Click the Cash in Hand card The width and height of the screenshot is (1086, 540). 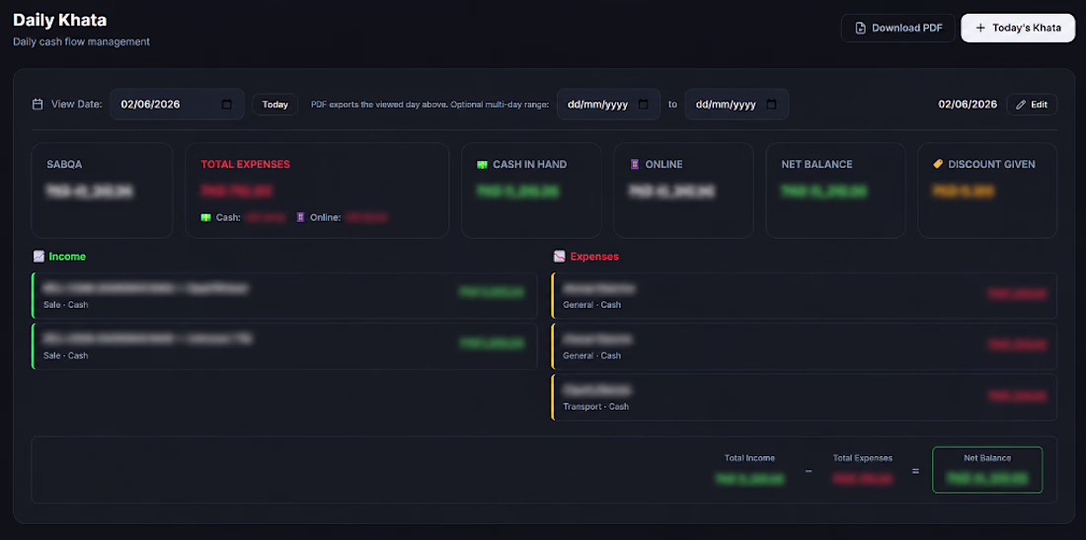[531, 191]
